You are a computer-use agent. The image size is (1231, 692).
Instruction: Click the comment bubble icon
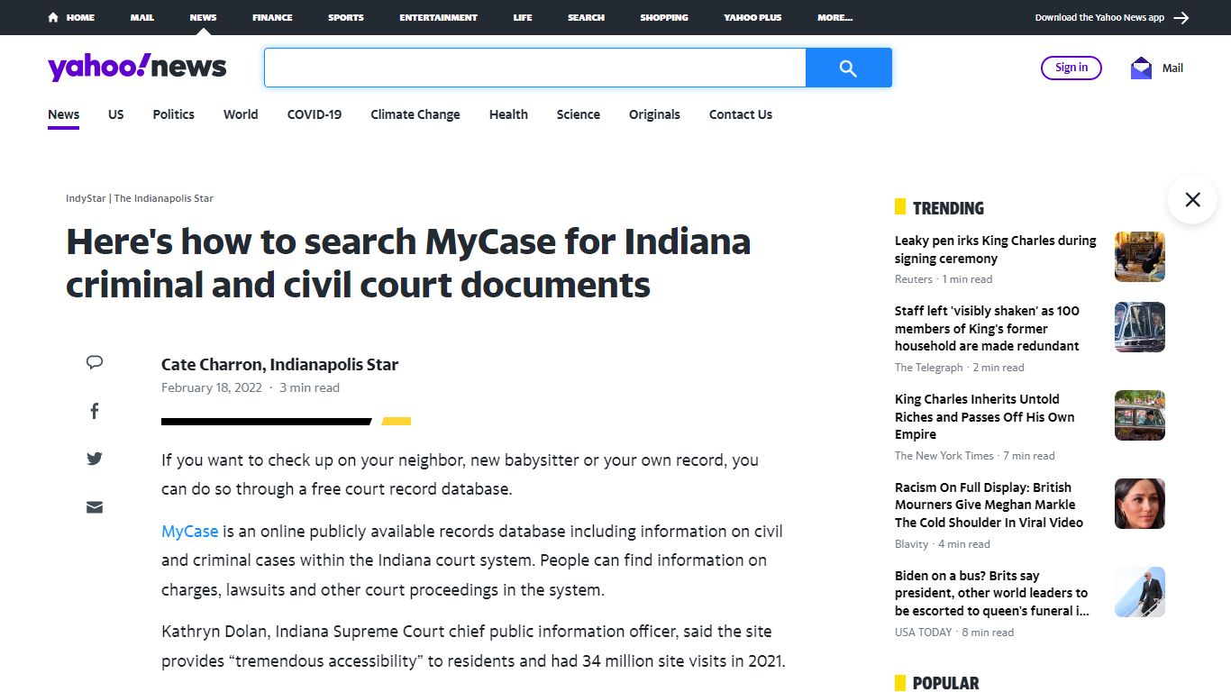pos(95,362)
